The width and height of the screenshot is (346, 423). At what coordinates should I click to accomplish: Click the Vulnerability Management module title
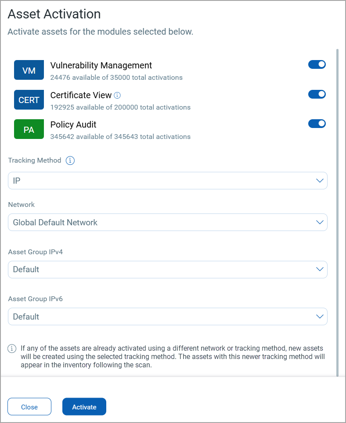[x=101, y=65]
